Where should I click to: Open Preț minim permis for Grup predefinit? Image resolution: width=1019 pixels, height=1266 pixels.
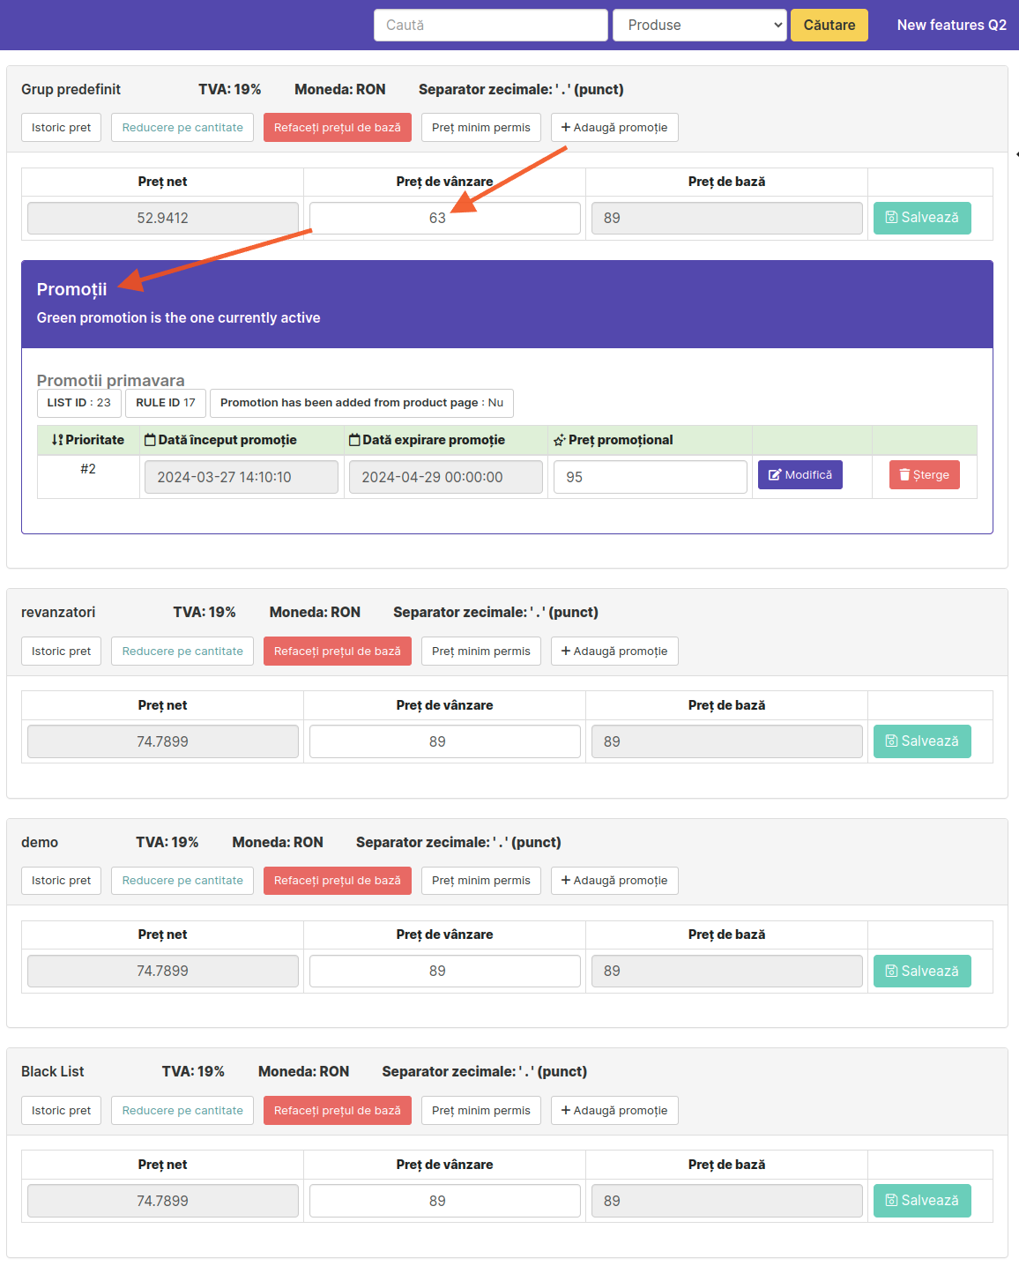tap(481, 128)
